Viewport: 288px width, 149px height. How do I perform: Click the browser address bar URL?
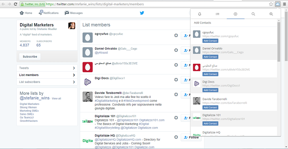pos(95,4)
